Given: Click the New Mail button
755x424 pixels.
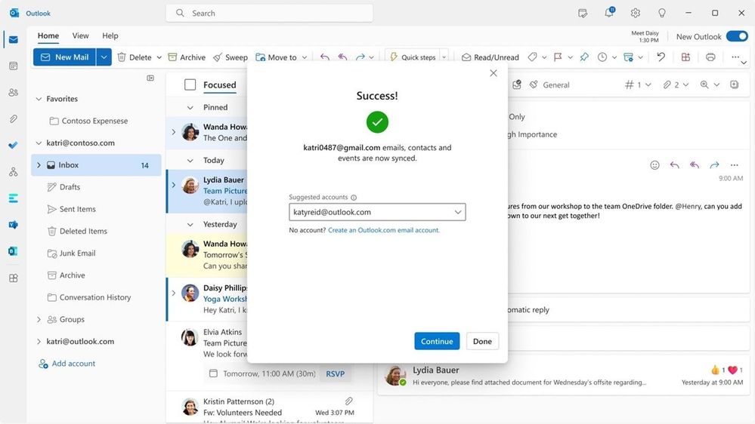Looking at the screenshot, I should click(x=64, y=57).
